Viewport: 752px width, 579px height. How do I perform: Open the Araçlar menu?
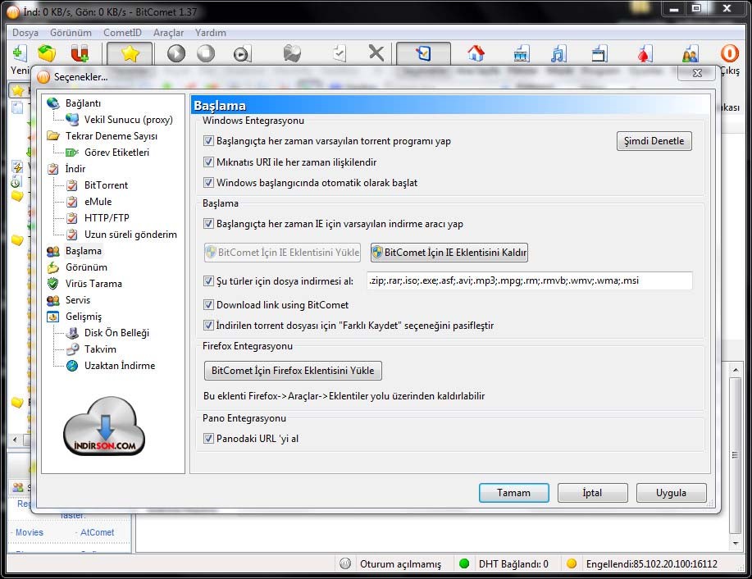click(168, 33)
